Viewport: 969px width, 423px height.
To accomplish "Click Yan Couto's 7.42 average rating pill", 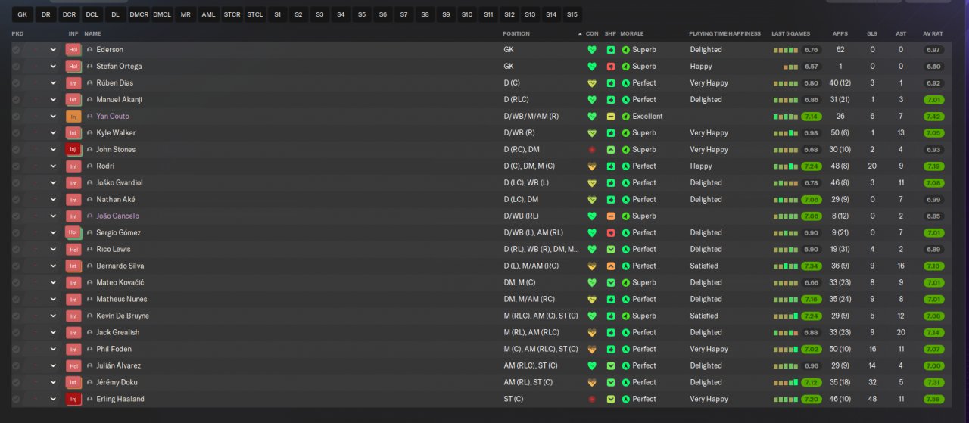I will [933, 117].
